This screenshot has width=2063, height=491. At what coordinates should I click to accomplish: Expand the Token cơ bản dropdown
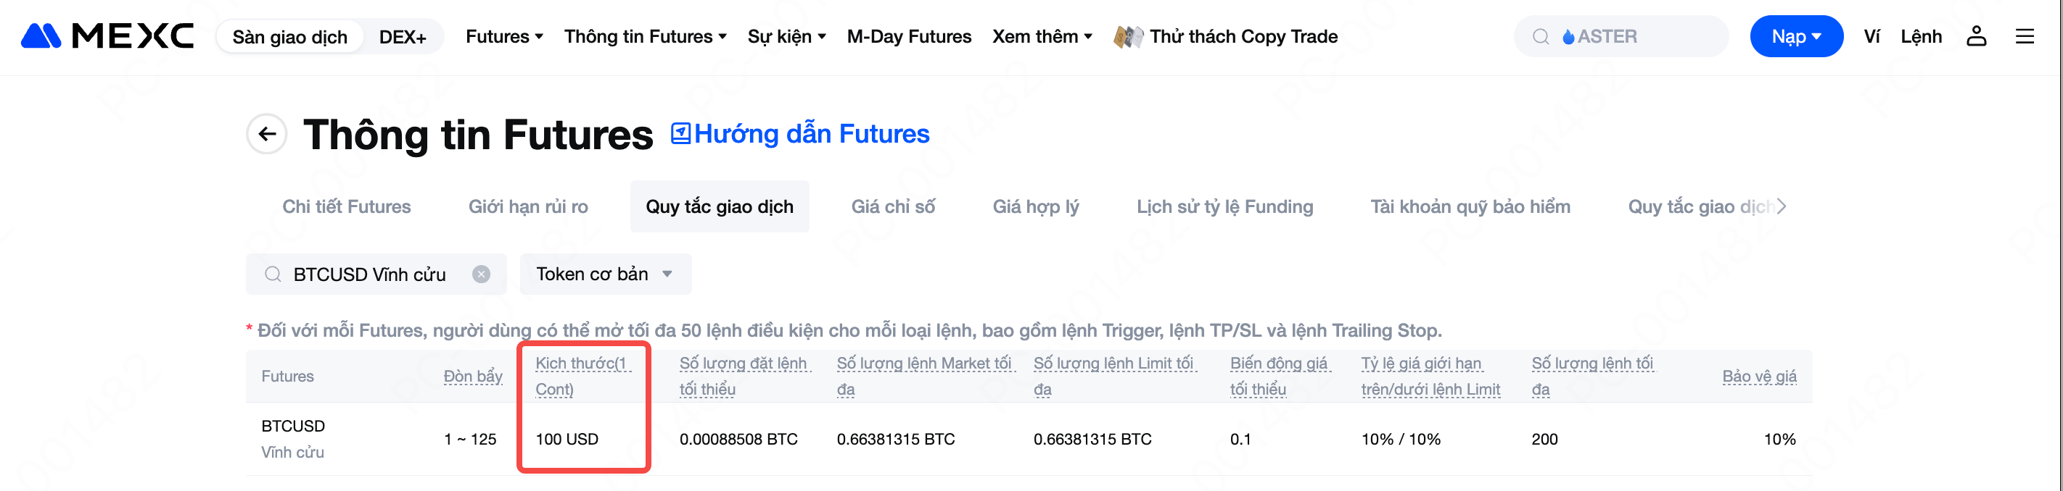(605, 274)
